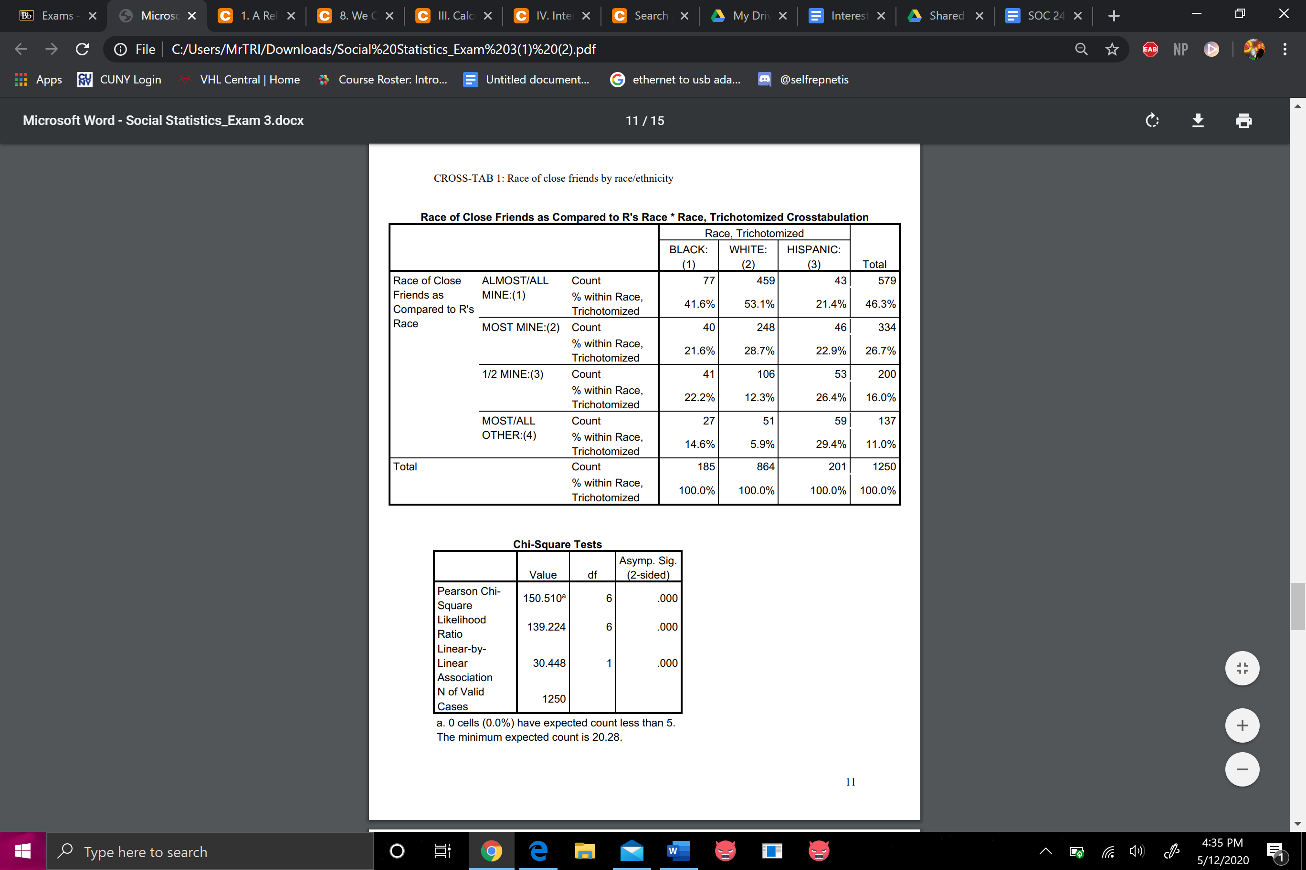
Task: Open the VHL Central Home bookmark
Action: 239,79
